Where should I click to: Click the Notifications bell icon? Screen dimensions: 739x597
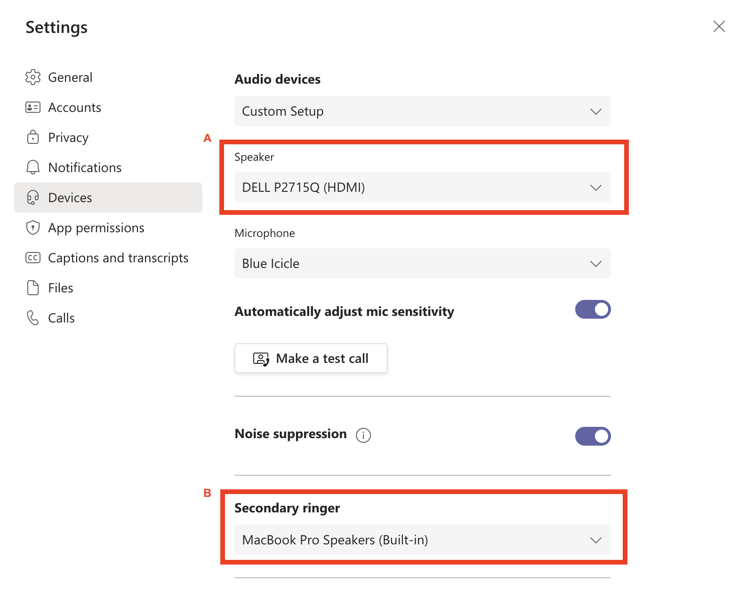(33, 167)
